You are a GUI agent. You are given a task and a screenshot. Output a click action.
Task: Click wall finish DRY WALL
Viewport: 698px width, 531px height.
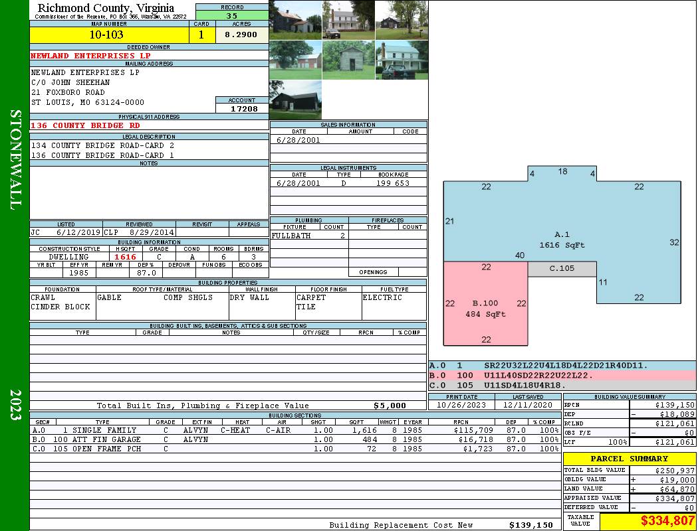click(249, 297)
